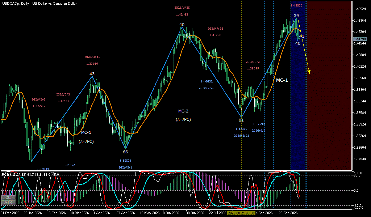Screen dimensions: 371x217
Task: Click the bold MC-1 label near September rally
Action: pos(282,80)
